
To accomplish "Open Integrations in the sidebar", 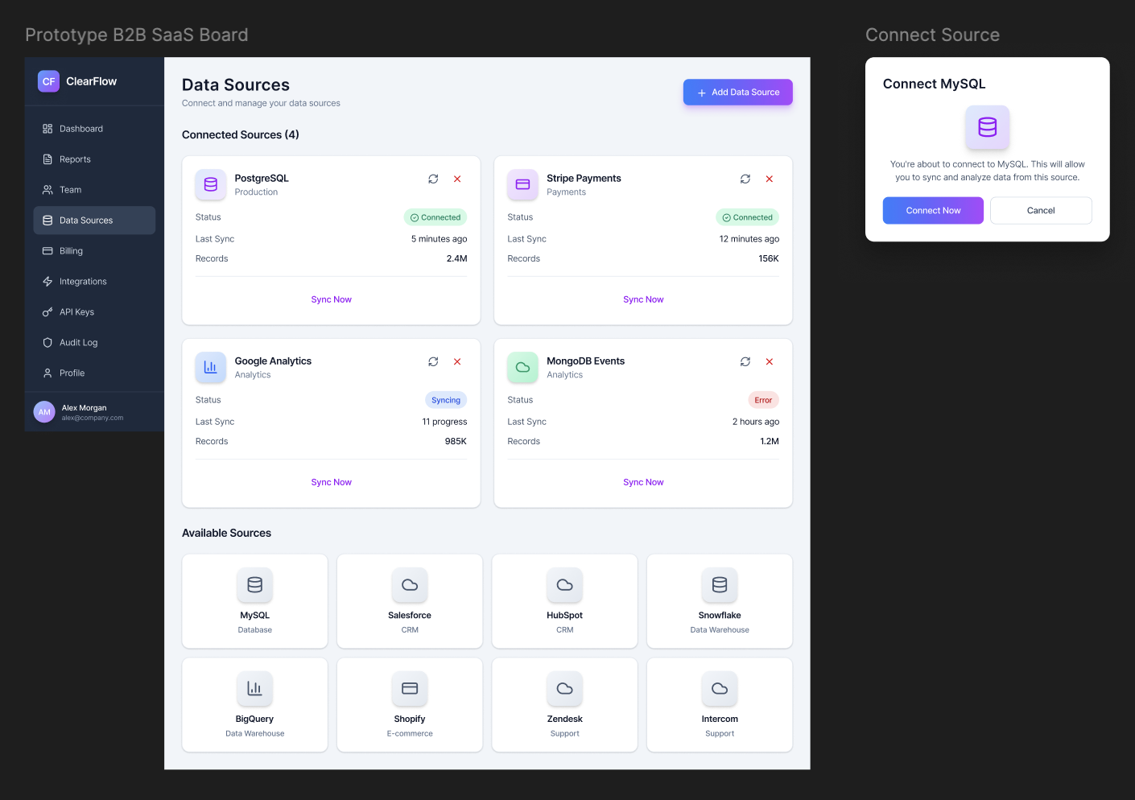I will (94, 282).
